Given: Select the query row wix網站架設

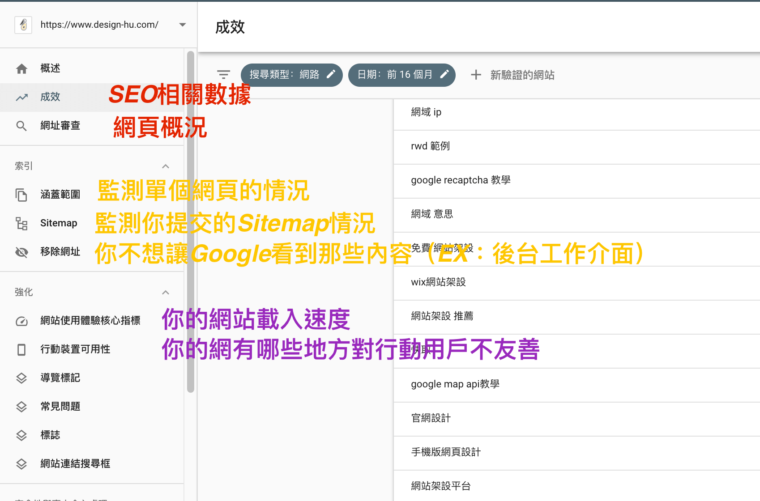Looking at the screenshot, I should [x=576, y=282].
